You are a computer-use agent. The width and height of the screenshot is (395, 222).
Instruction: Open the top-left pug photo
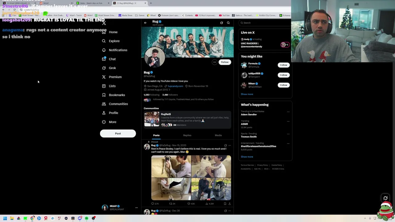171,167
